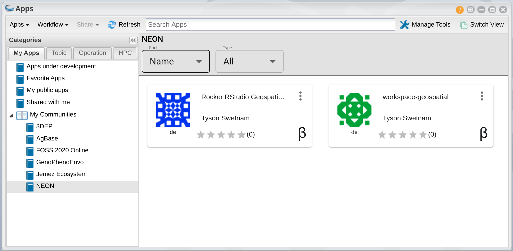The image size is (513, 251).
Task: Click the green workspace-geospatial app thumbnail
Action: (x=354, y=110)
